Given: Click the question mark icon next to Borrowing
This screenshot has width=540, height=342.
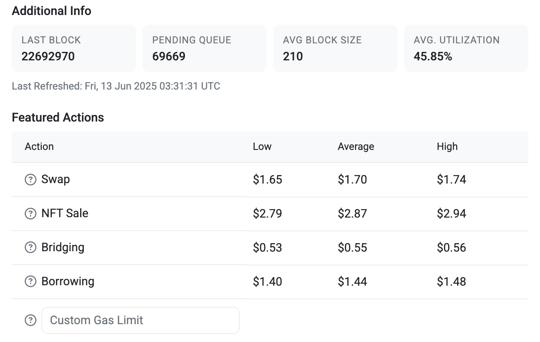Looking at the screenshot, I should (30, 282).
